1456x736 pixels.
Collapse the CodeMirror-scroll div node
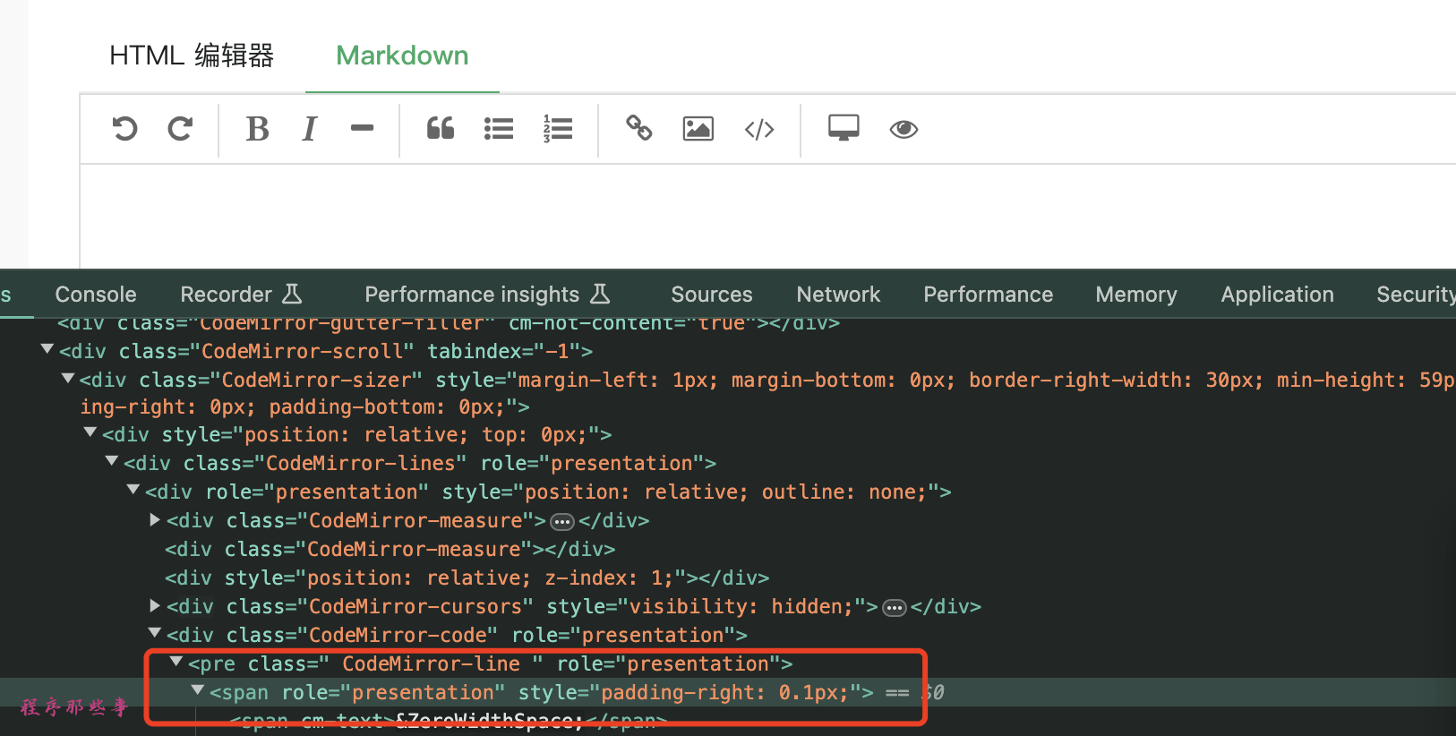point(47,350)
